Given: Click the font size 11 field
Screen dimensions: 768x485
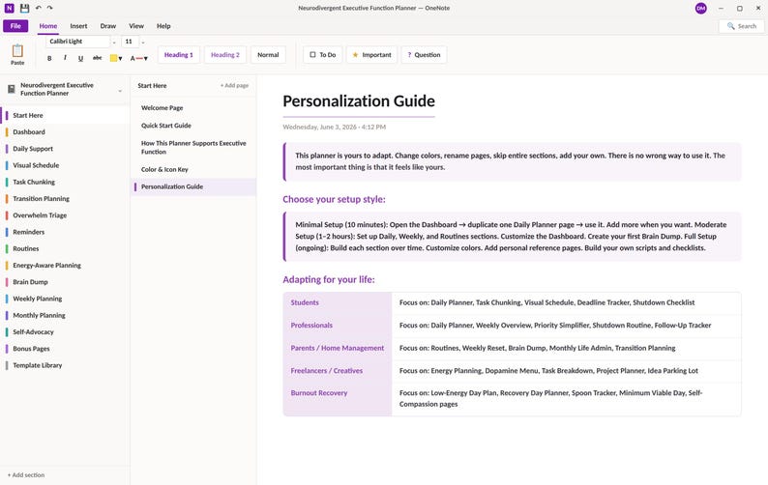Looking at the screenshot, I should click(x=130, y=42).
